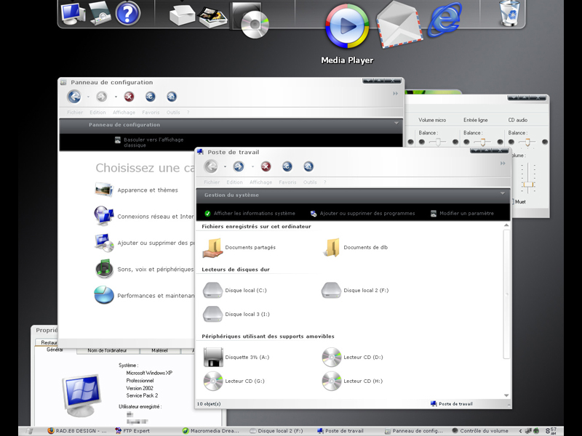
Task: Open the help question mark dock icon
Action: [127, 13]
